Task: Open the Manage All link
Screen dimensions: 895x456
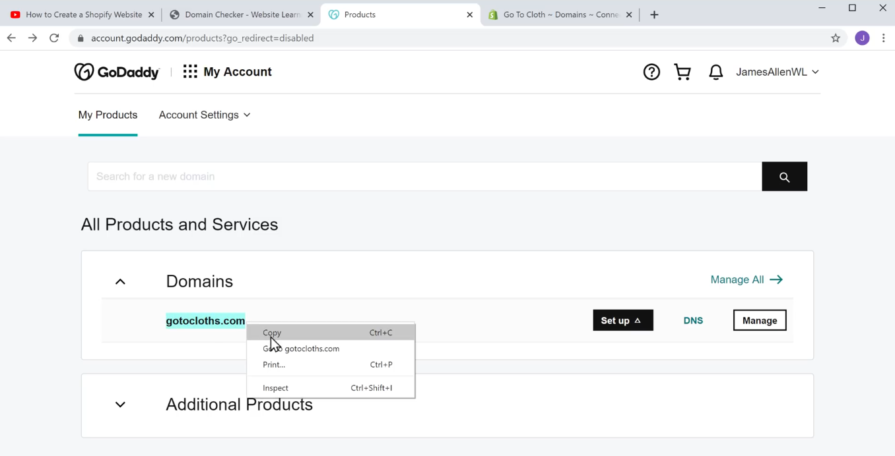Action: (746, 279)
